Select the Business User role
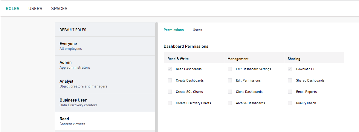Viewport: 359px width, 132px height. coord(105,102)
